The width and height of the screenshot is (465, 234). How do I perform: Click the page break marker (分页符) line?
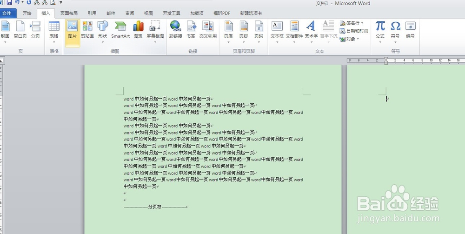click(x=156, y=207)
